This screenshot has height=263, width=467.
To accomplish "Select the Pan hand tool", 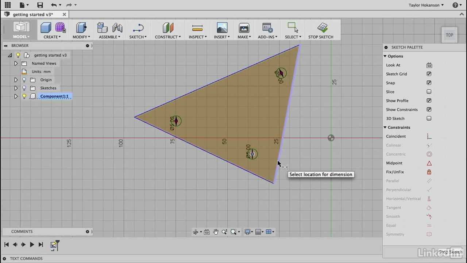I will pos(216,232).
